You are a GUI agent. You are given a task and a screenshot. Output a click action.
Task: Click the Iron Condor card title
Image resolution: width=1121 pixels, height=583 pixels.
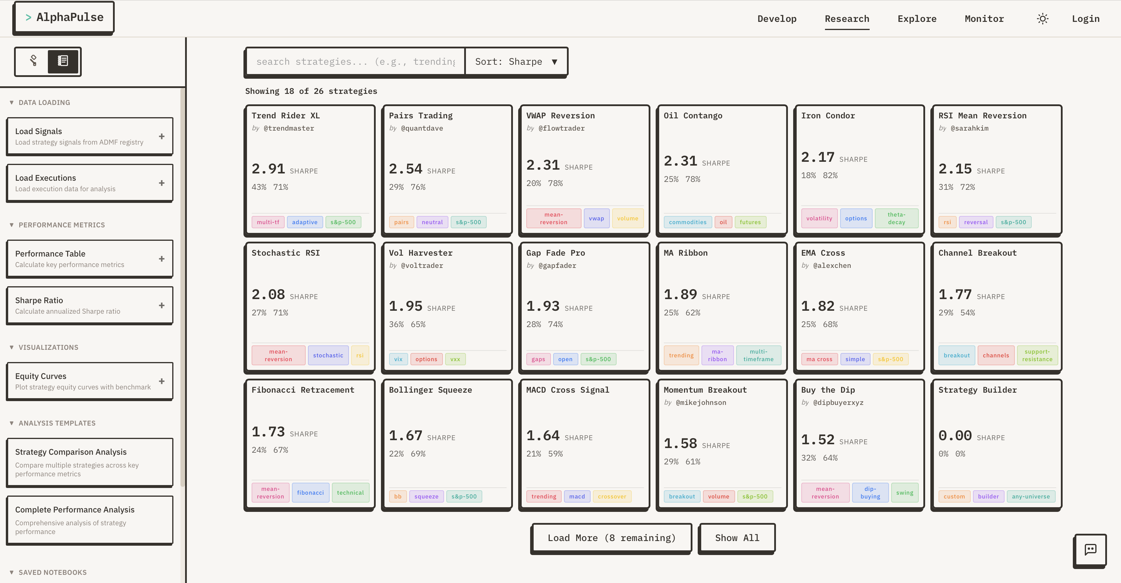[828, 115]
